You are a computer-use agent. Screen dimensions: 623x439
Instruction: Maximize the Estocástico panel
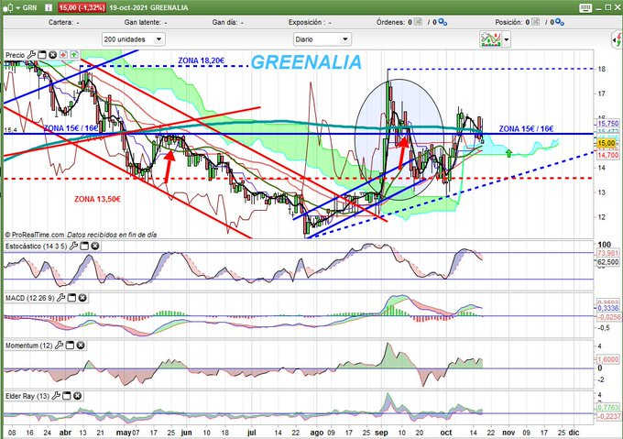click(x=84, y=246)
